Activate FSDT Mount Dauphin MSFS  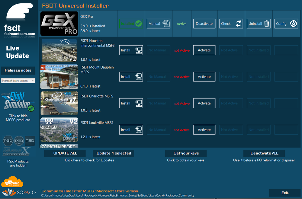(204, 77)
